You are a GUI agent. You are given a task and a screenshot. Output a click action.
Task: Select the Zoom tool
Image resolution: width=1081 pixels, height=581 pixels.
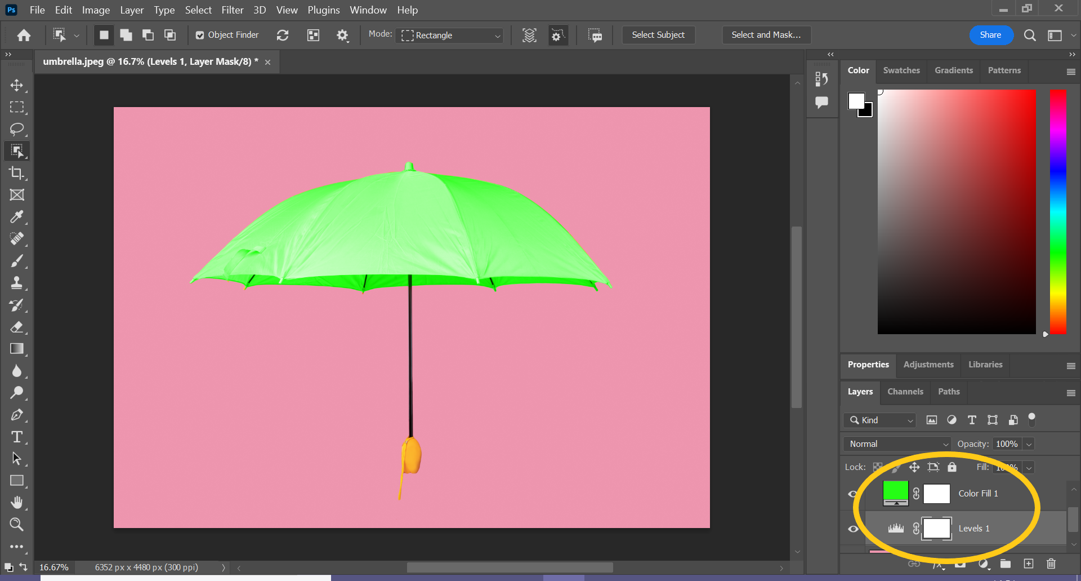pos(17,525)
